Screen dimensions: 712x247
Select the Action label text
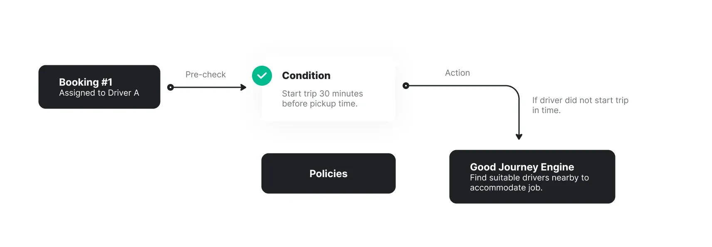457,73
